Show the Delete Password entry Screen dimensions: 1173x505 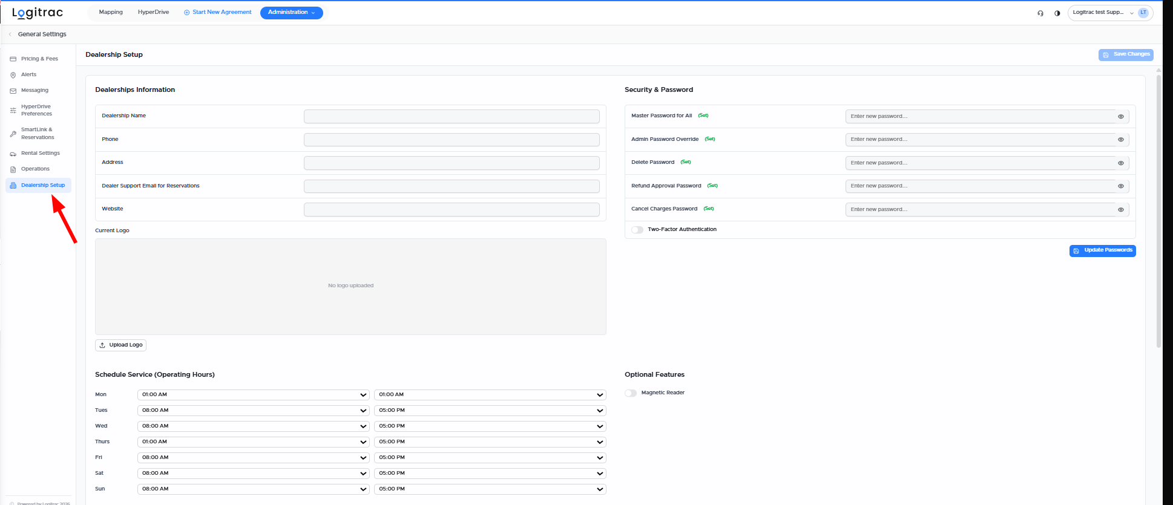pos(1121,163)
